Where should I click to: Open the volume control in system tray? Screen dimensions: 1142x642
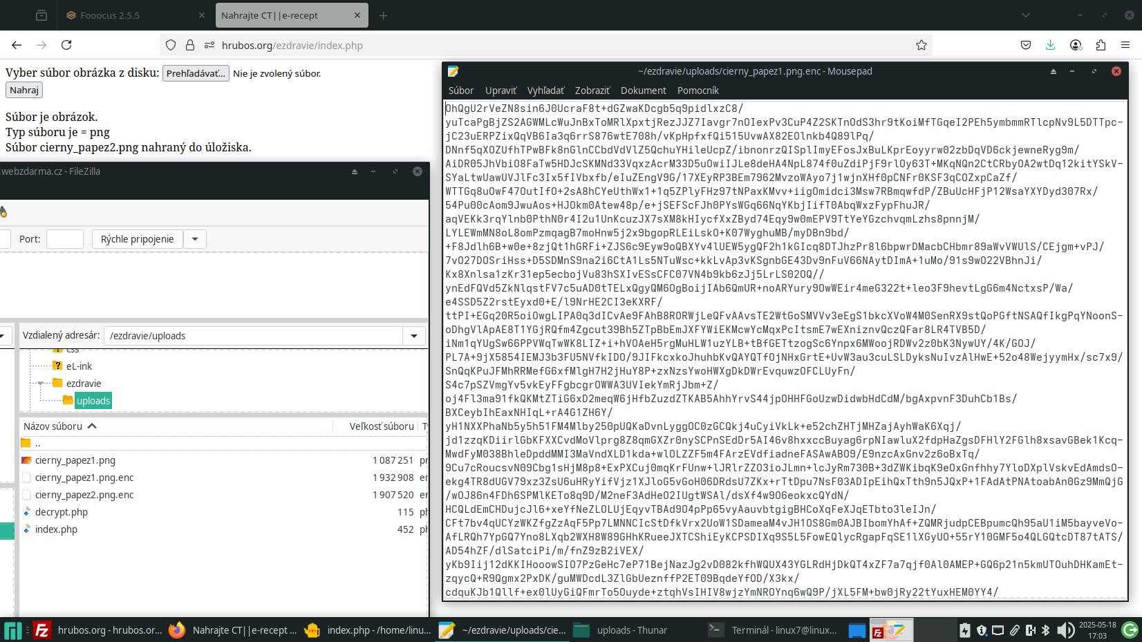[1065, 630]
